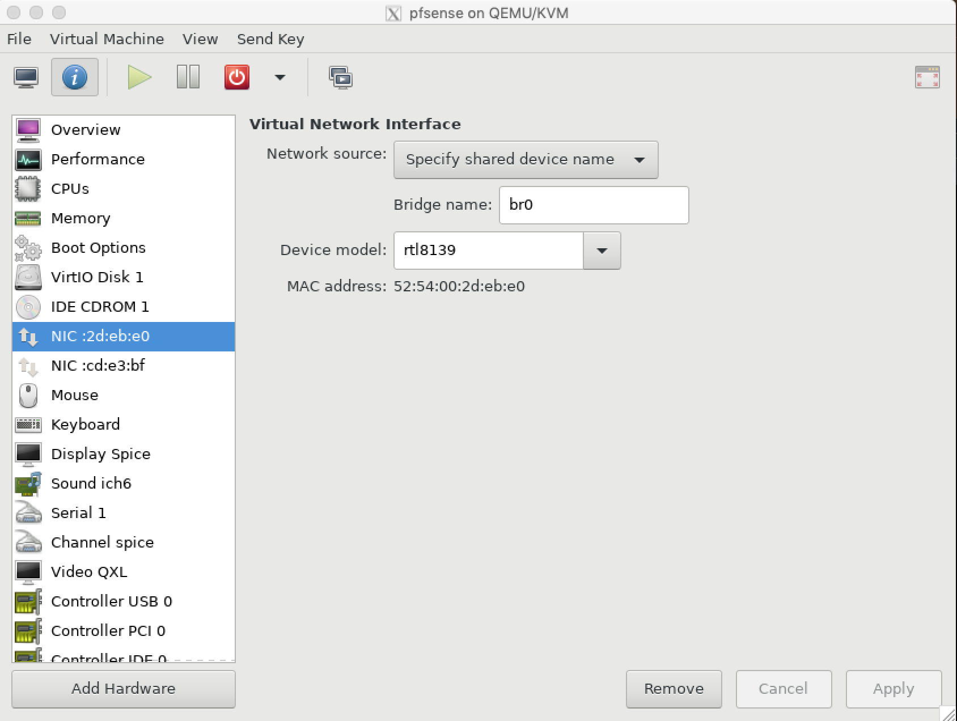The height and width of the screenshot is (721, 957).
Task: Show virtual hardware details info icon
Action: point(75,77)
